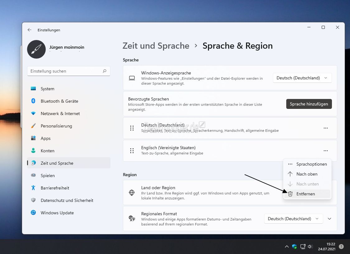Open network tray icon

click(303, 247)
